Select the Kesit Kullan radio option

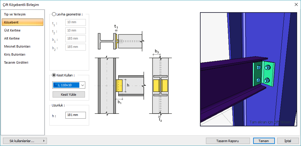tap(54, 75)
